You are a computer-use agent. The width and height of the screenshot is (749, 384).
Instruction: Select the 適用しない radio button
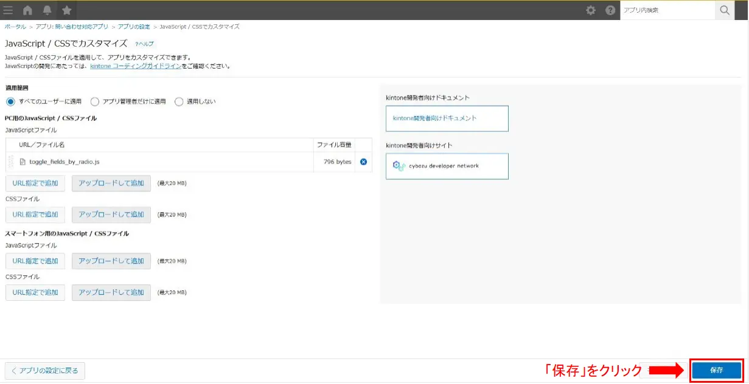[x=178, y=101]
